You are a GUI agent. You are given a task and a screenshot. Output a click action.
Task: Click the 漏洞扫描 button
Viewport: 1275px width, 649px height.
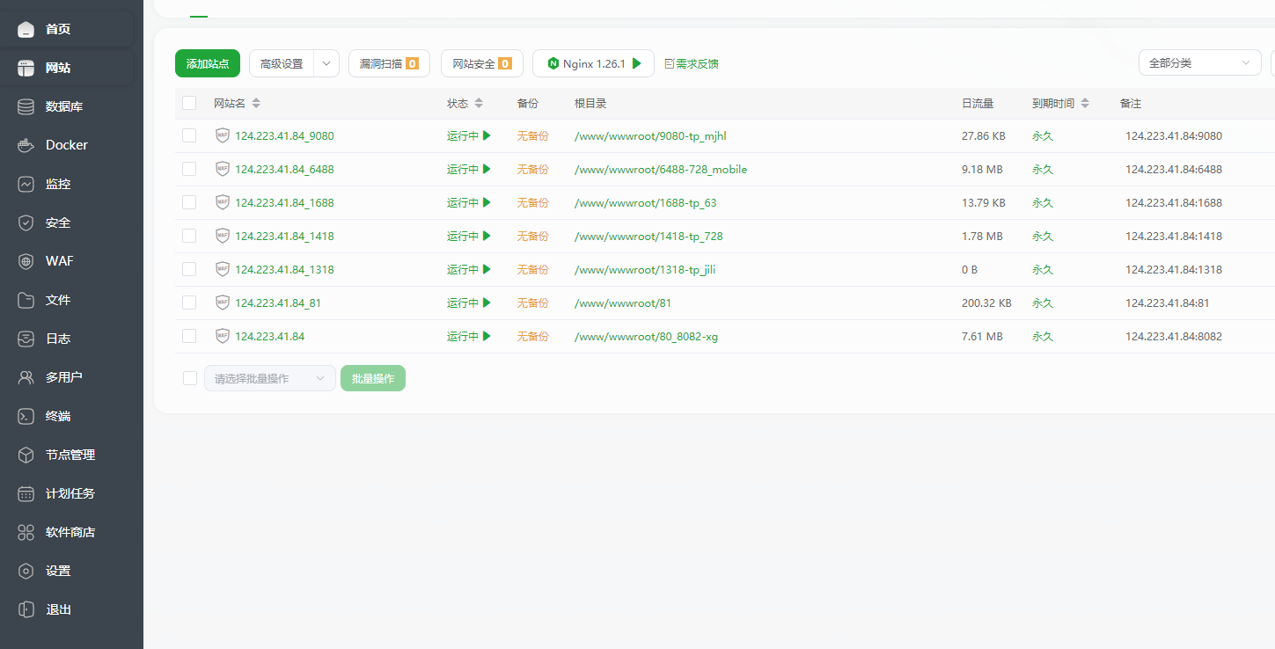click(x=389, y=63)
